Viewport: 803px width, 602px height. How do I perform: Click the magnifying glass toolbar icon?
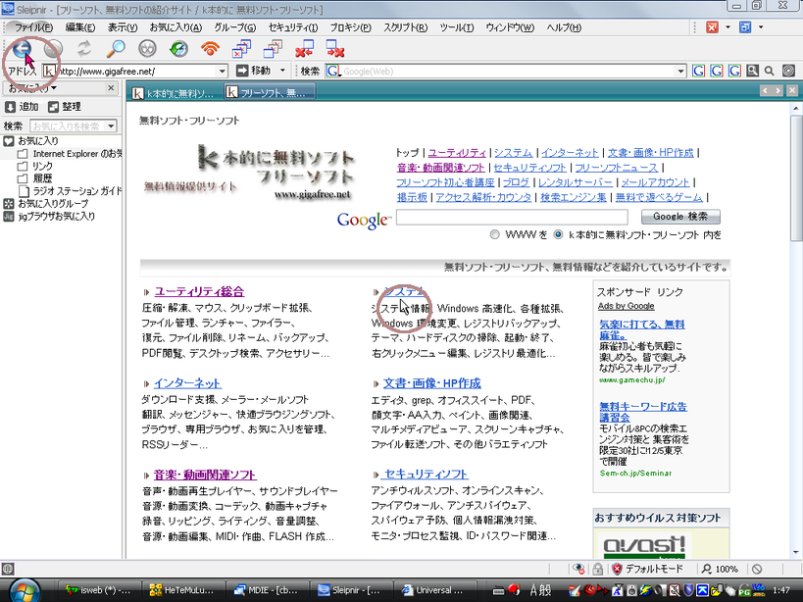116,49
